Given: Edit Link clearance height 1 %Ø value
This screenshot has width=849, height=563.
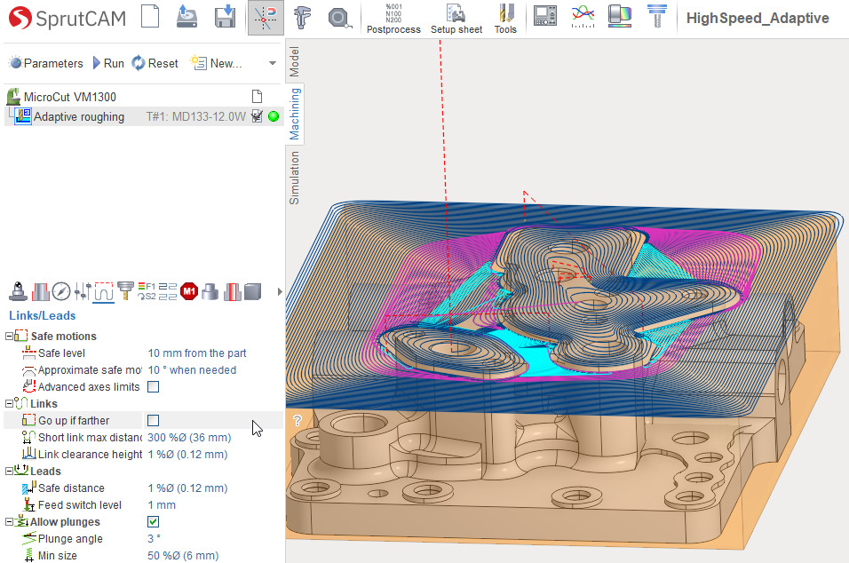Looking at the screenshot, I should point(187,454).
